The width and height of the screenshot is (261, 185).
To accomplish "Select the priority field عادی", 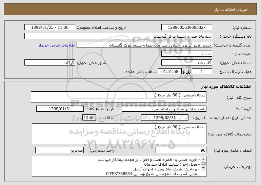I will pos(186,54).
